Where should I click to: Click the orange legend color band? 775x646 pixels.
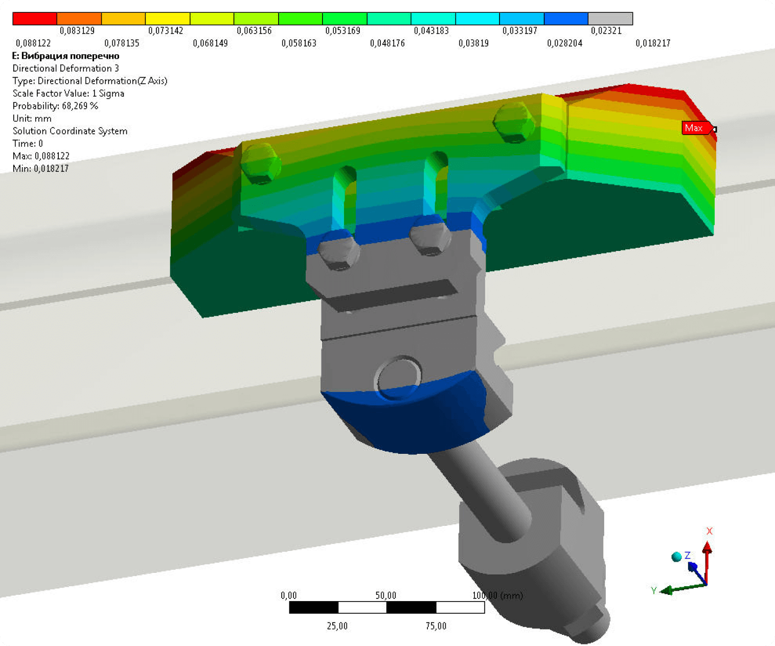79,19
